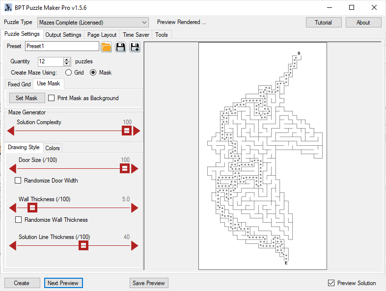Screen dimensions: 386x291
Task: Click the Door Size slider handle
Action: click(125, 168)
